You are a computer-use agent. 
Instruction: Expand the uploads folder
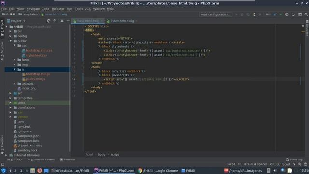pos(14,84)
